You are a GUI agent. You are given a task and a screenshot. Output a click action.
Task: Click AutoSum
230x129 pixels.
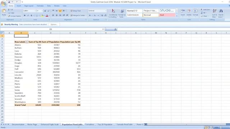coord(206,10)
